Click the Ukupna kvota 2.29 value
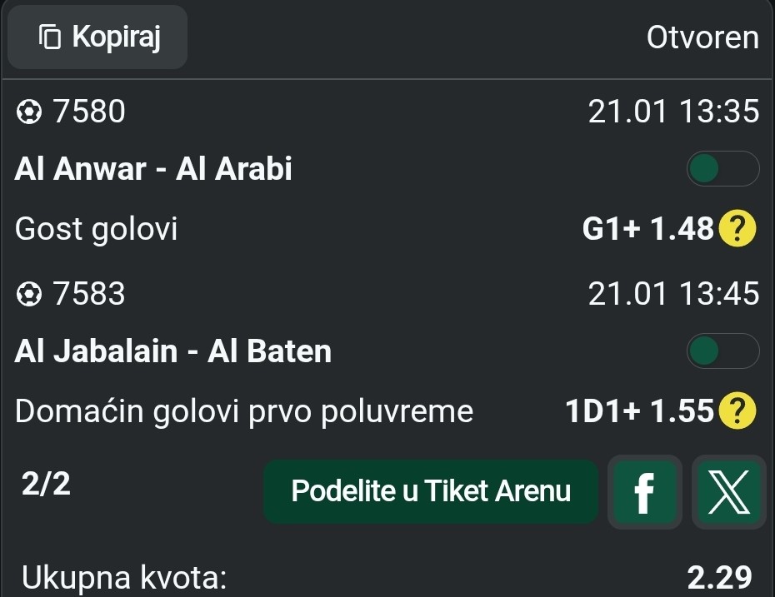This screenshot has width=775, height=597. tap(719, 577)
